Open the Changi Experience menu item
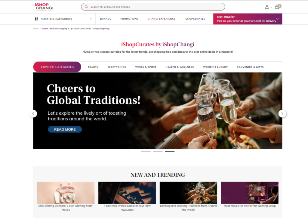Screen dimensions: 308x223 pos(162,19)
